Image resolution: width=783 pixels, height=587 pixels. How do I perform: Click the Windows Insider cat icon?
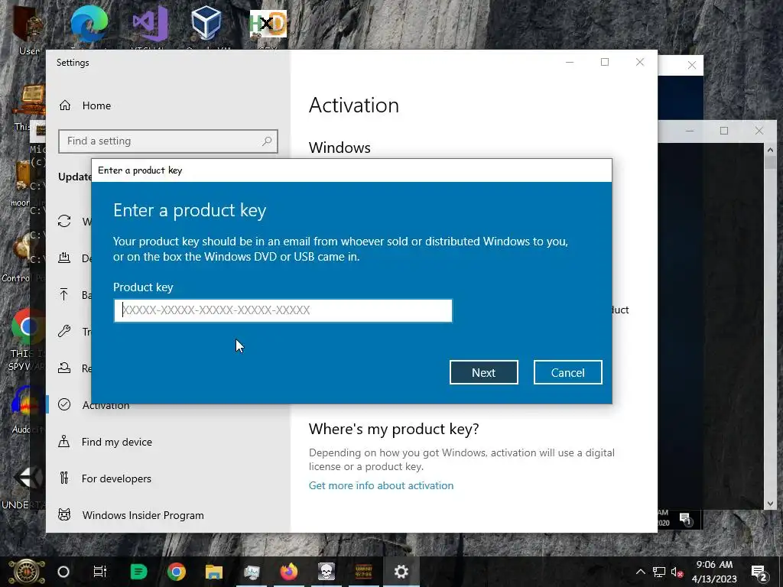[64, 514]
